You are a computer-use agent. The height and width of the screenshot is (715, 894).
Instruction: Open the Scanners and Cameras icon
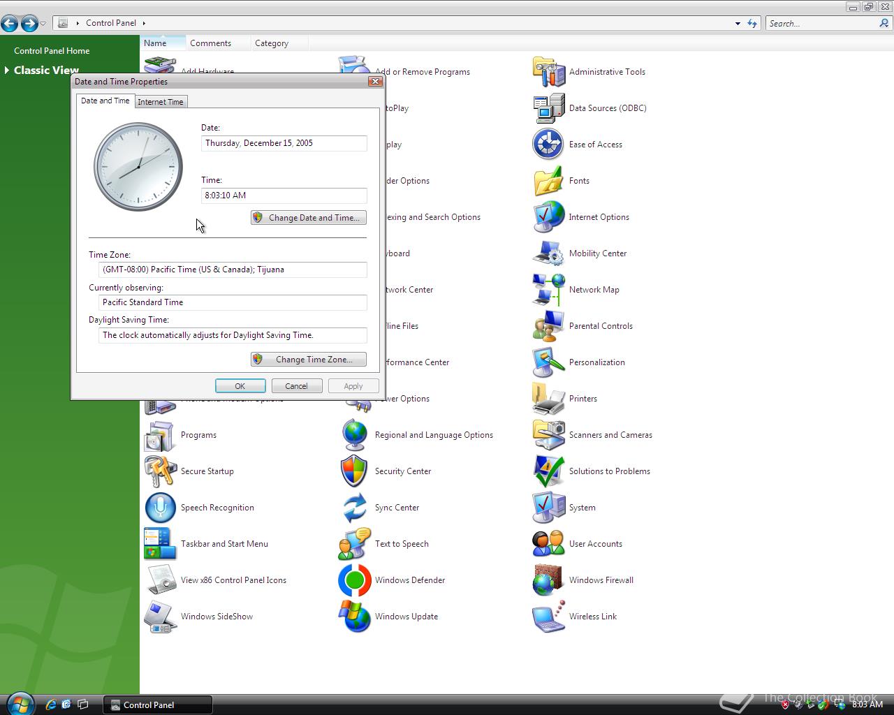coord(548,434)
